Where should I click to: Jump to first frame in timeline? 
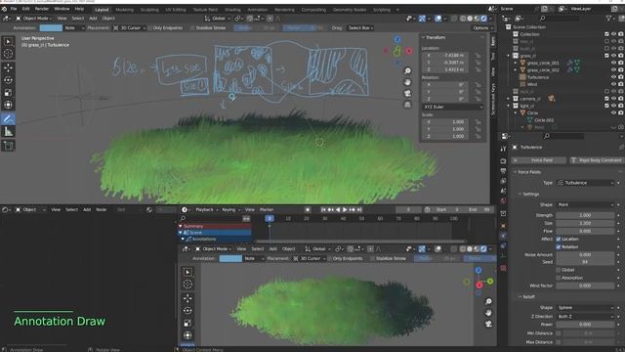323,209
